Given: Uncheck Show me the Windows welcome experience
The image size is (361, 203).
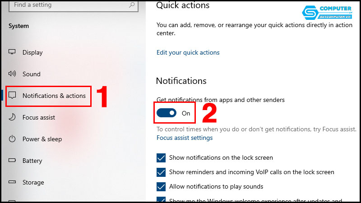Looking at the screenshot, I should [x=161, y=200].
